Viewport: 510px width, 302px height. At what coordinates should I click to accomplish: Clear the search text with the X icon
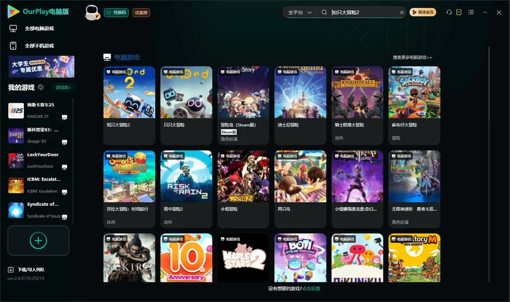coord(402,12)
